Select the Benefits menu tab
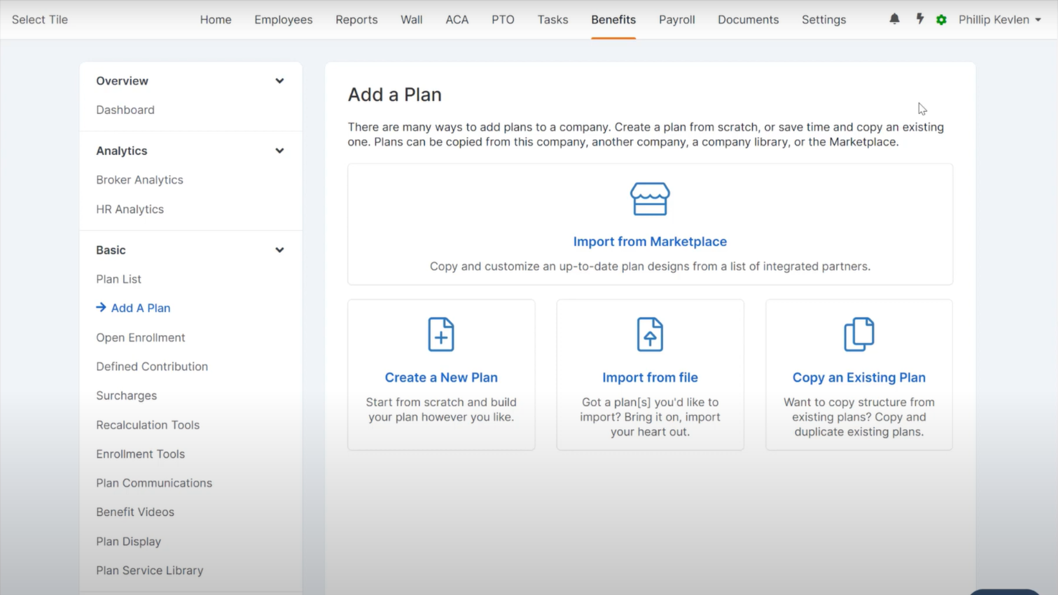The height and width of the screenshot is (595, 1058). point(613,20)
